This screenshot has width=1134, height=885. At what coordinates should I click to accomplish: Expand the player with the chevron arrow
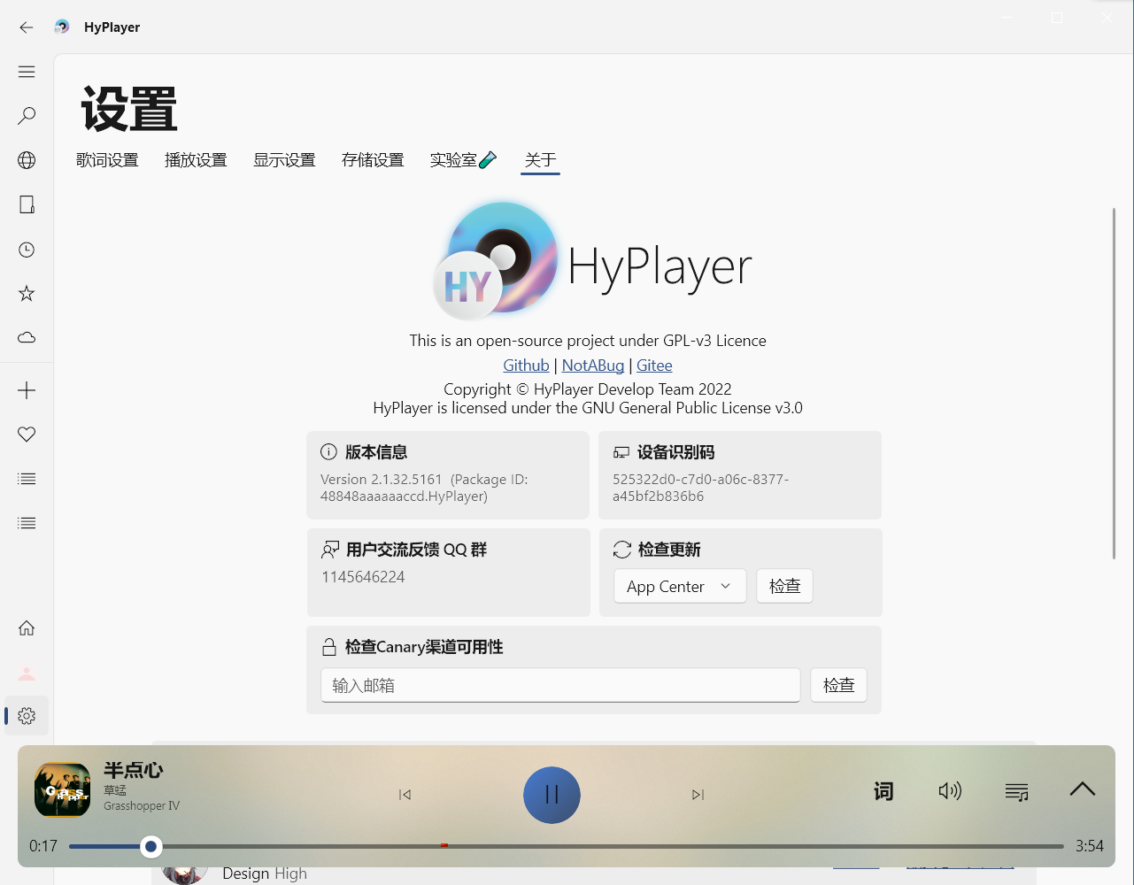(x=1082, y=789)
